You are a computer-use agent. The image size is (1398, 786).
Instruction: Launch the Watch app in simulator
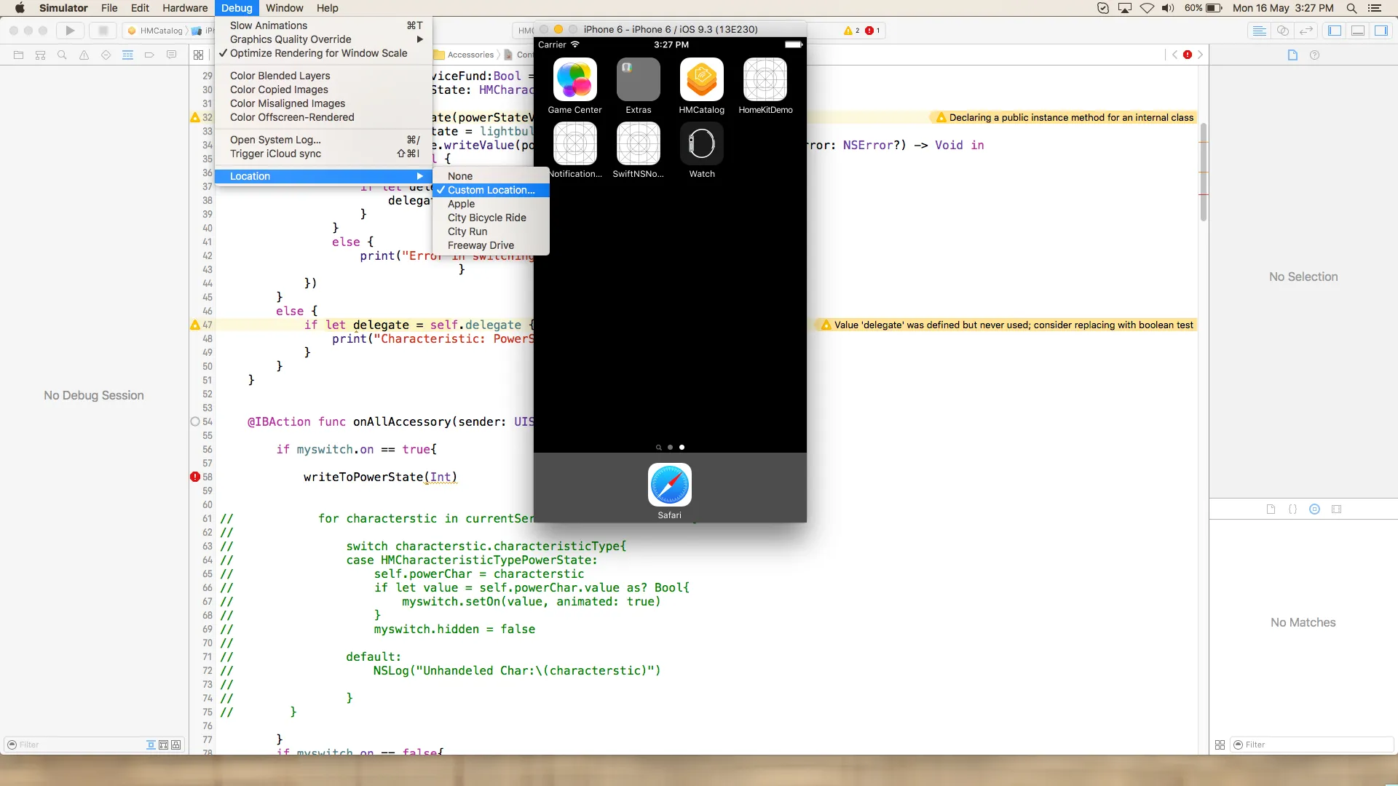coord(701,144)
